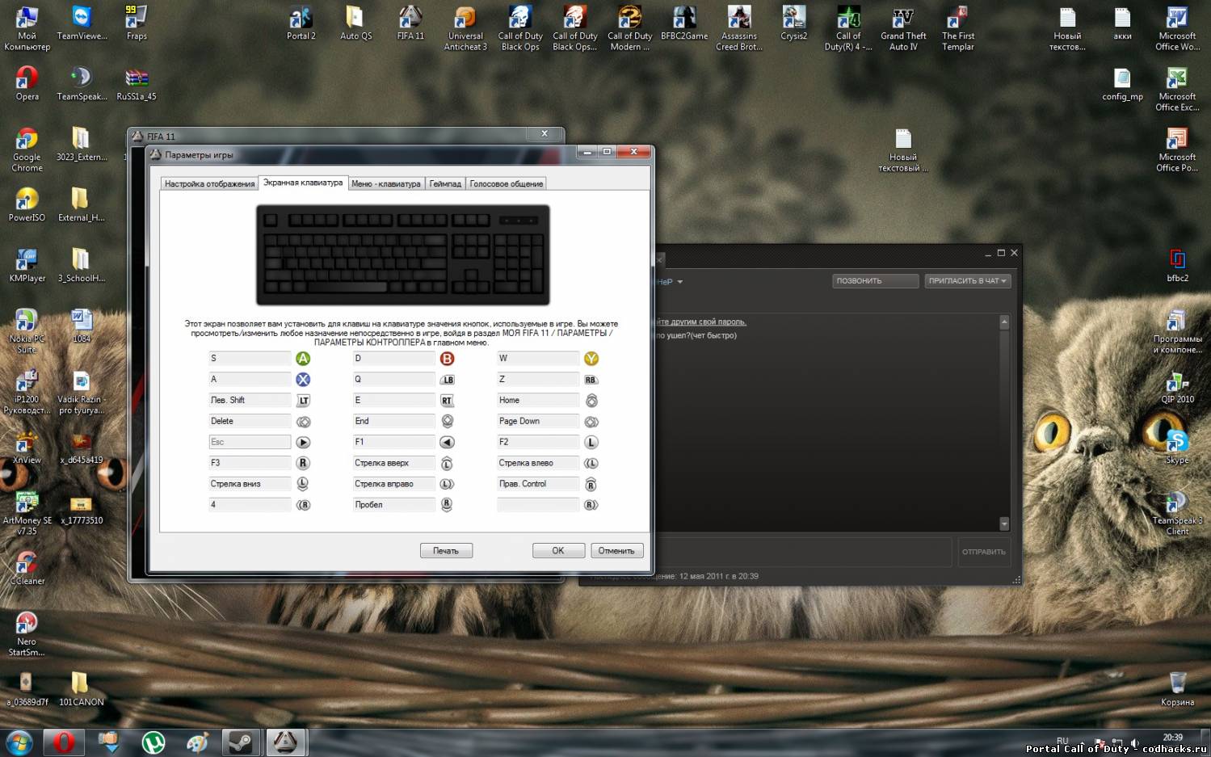The image size is (1211, 757).
Task: Click the RB bumper icon beside Z
Action: click(591, 380)
